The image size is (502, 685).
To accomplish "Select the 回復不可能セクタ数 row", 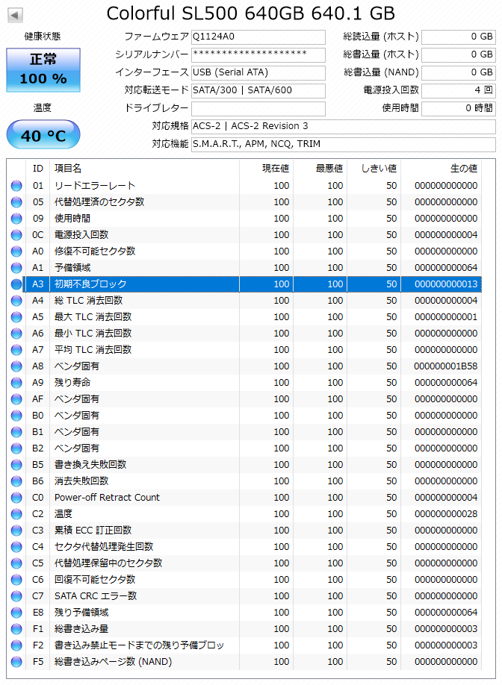I will 245,580.
